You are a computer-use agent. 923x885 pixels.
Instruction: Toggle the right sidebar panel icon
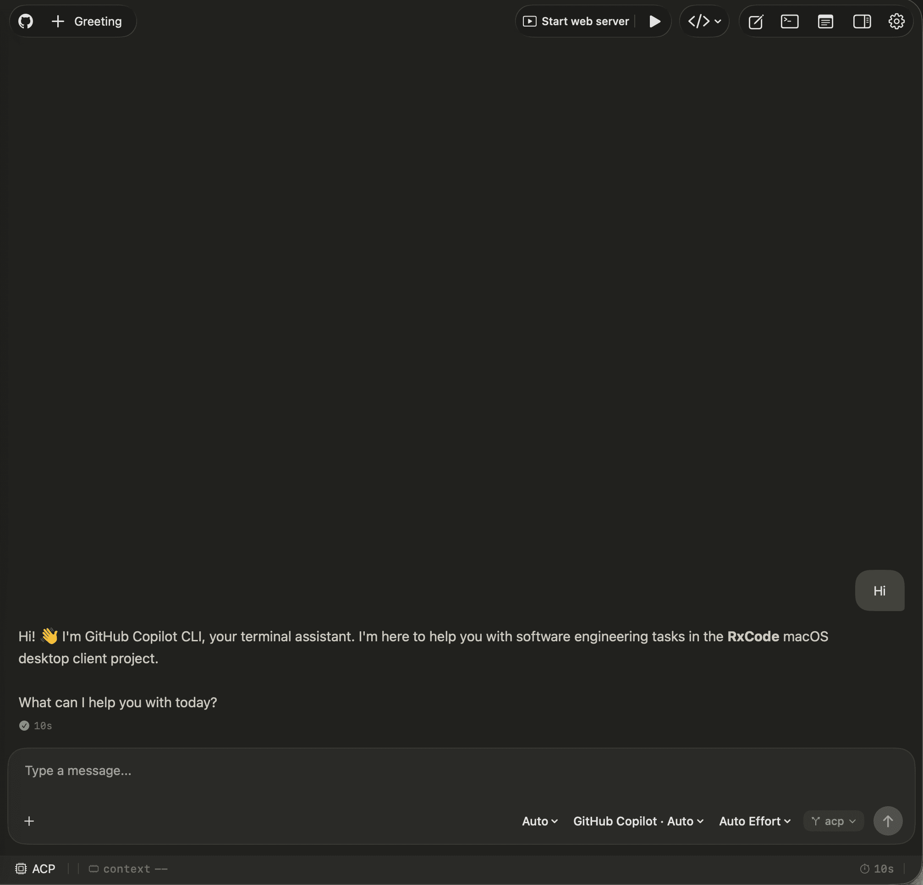point(862,21)
